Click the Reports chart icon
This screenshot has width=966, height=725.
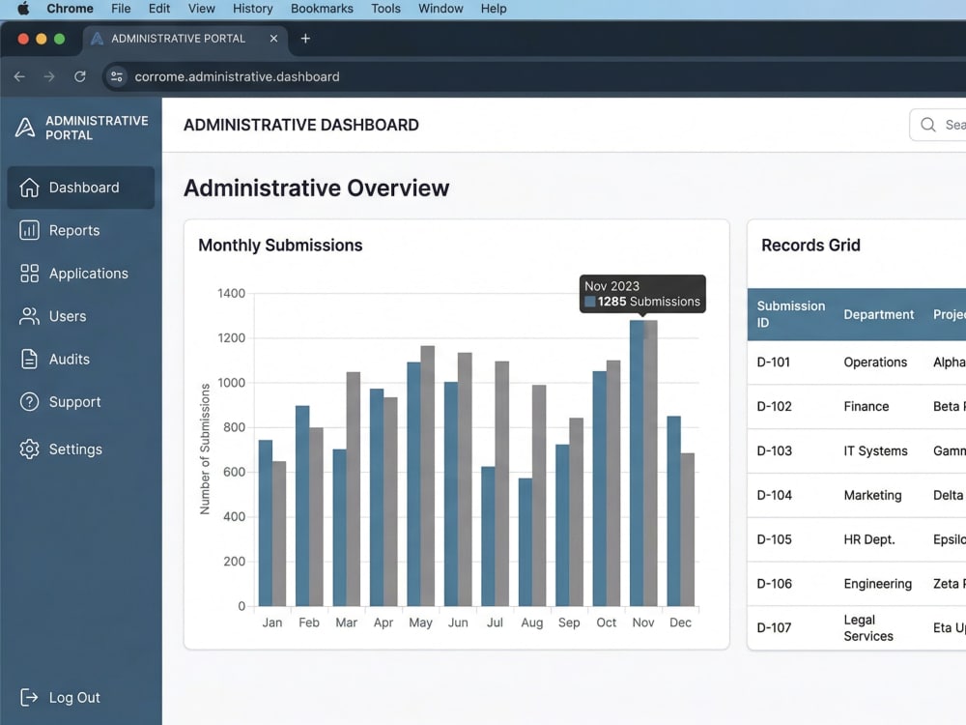(29, 230)
